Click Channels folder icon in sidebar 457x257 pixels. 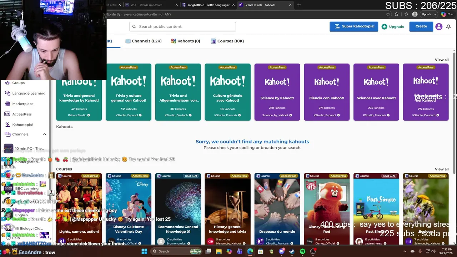[7, 134]
